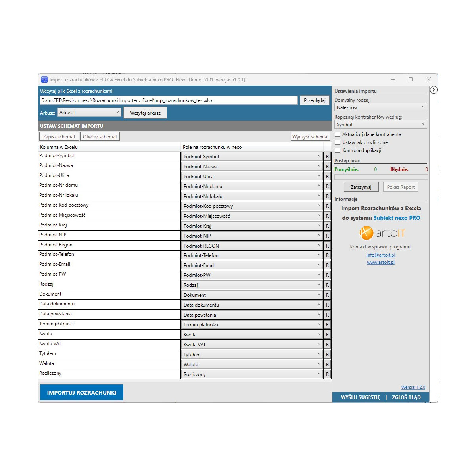Click the import progress bar
The height and width of the screenshot is (476, 476).
pos(381,177)
